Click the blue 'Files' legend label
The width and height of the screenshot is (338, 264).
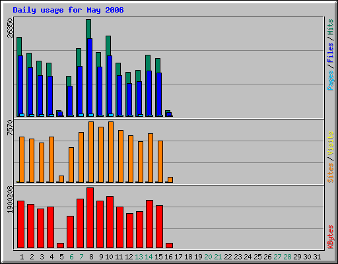click(x=330, y=53)
